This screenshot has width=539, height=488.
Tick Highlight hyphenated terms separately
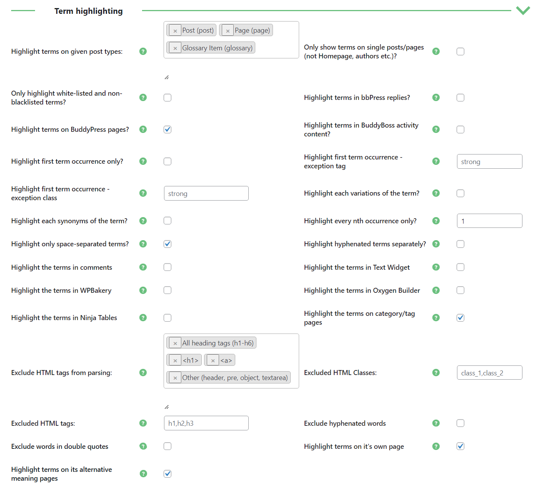[x=460, y=244]
